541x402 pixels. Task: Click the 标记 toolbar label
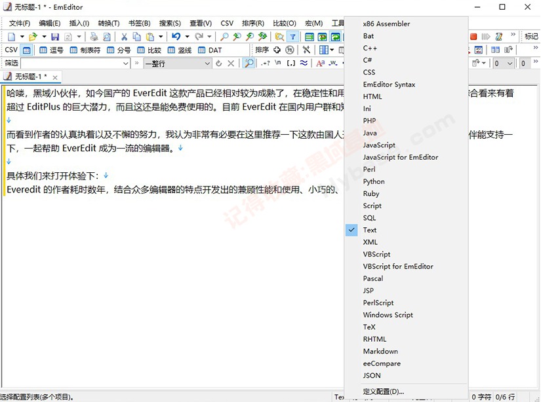tap(531, 36)
